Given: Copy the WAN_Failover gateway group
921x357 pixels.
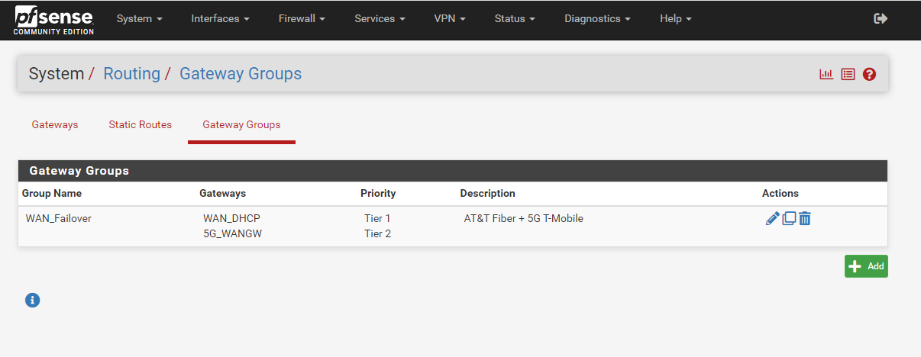Looking at the screenshot, I should pyautogui.click(x=789, y=218).
